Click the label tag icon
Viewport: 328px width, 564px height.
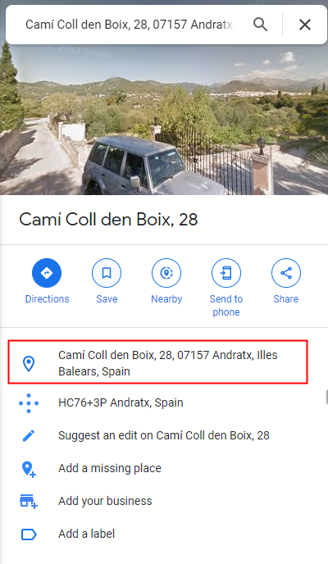[29, 534]
